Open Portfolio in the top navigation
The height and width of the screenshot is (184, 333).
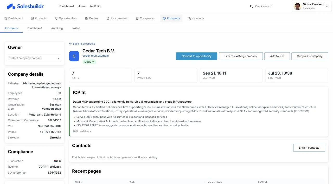click(x=95, y=6)
